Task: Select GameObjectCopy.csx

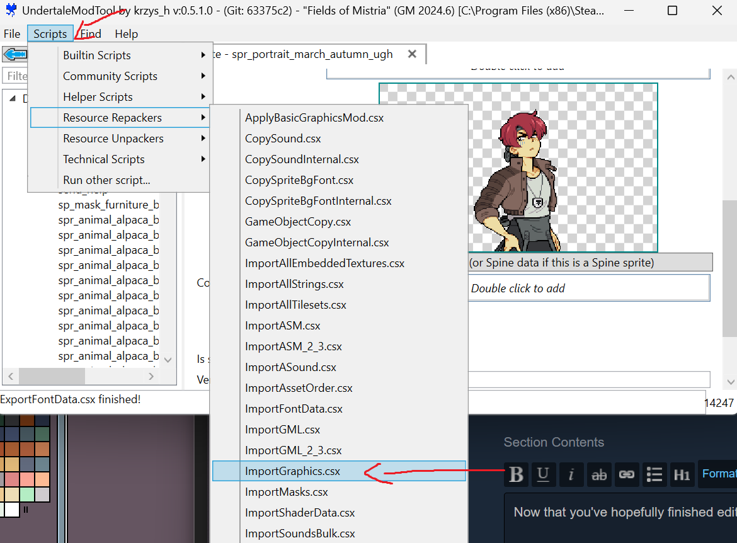Action: click(339, 222)
